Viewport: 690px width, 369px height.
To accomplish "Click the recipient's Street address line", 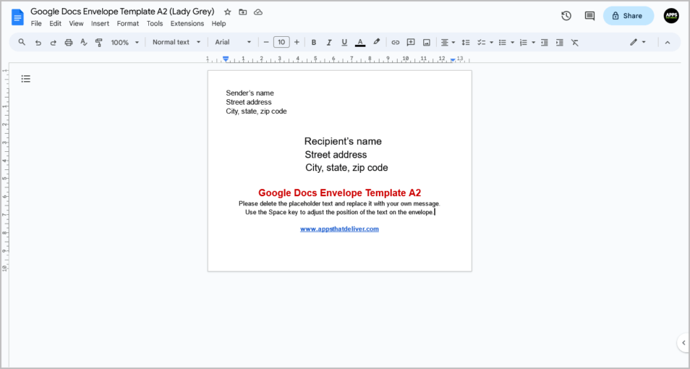I will (x=336, y=155).
